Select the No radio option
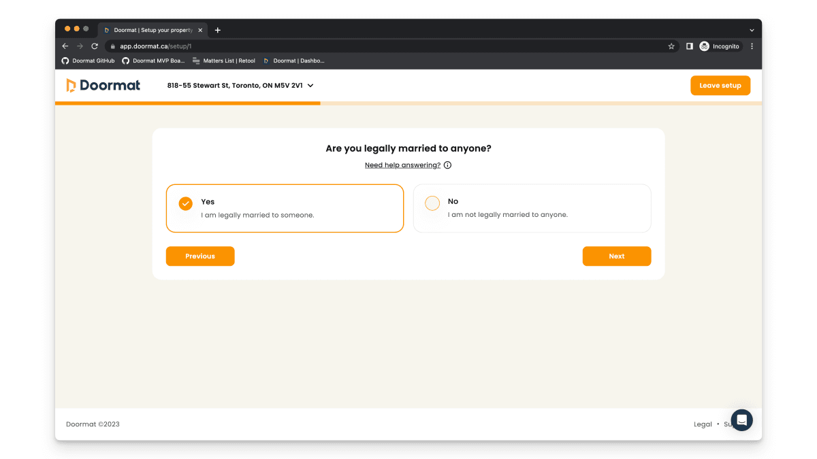The width and height of the screenshot is (817, 459). click(432, 203)
